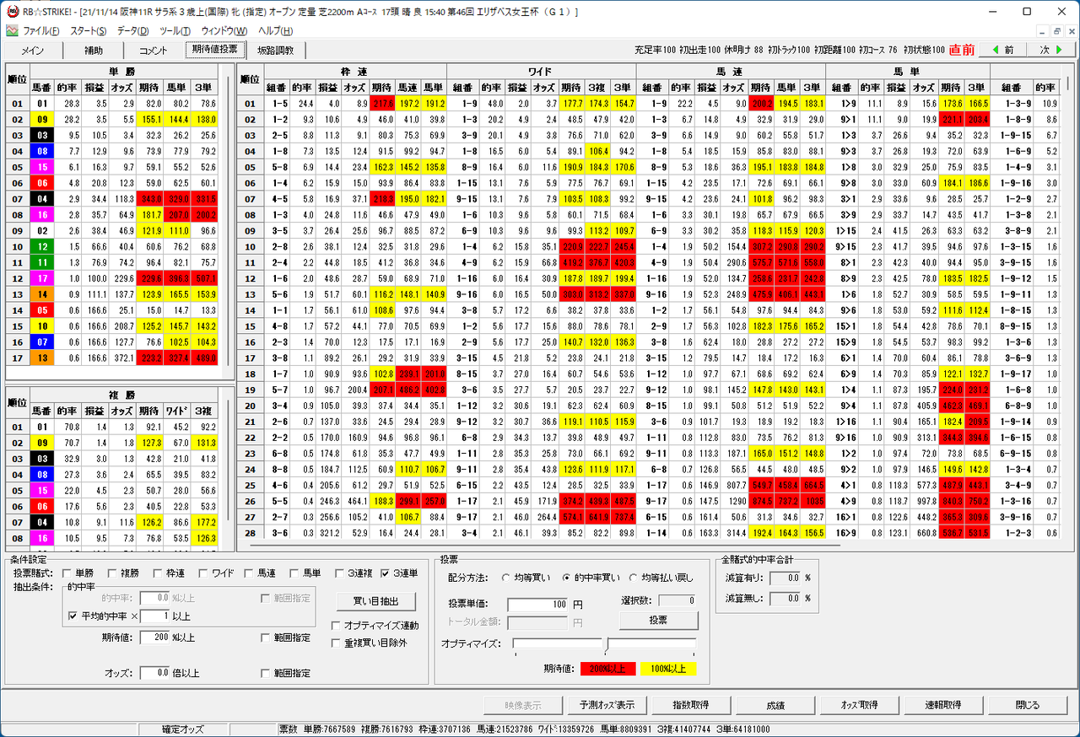Tick 範囲指定 checkbox on the オッズ row
The width and height of the screenshot is (1080, 737).
pos(267,673)
